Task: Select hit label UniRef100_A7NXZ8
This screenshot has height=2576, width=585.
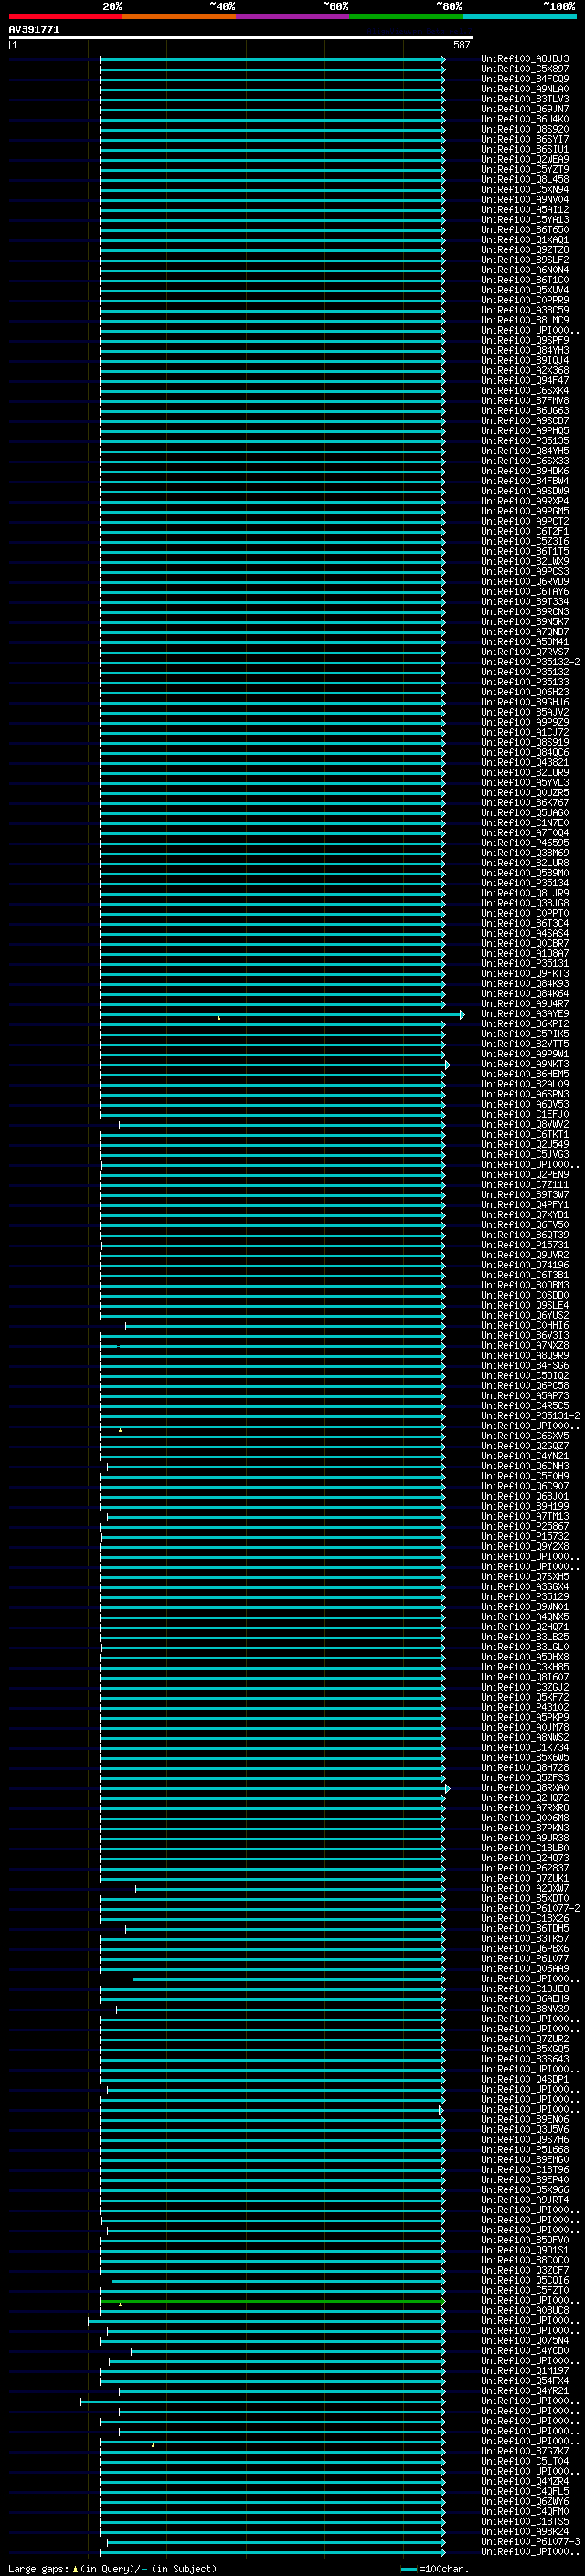Action: 525,1346
